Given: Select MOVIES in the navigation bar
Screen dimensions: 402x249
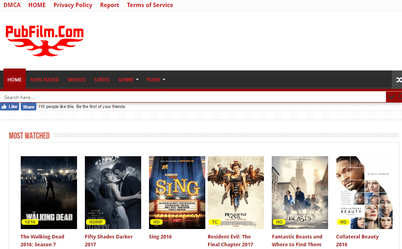Looking at the screenshot, I should (77, 79).
